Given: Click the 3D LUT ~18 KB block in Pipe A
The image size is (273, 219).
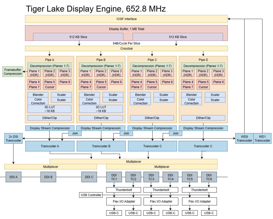Looking at the screenshot, I should point(50,109).
